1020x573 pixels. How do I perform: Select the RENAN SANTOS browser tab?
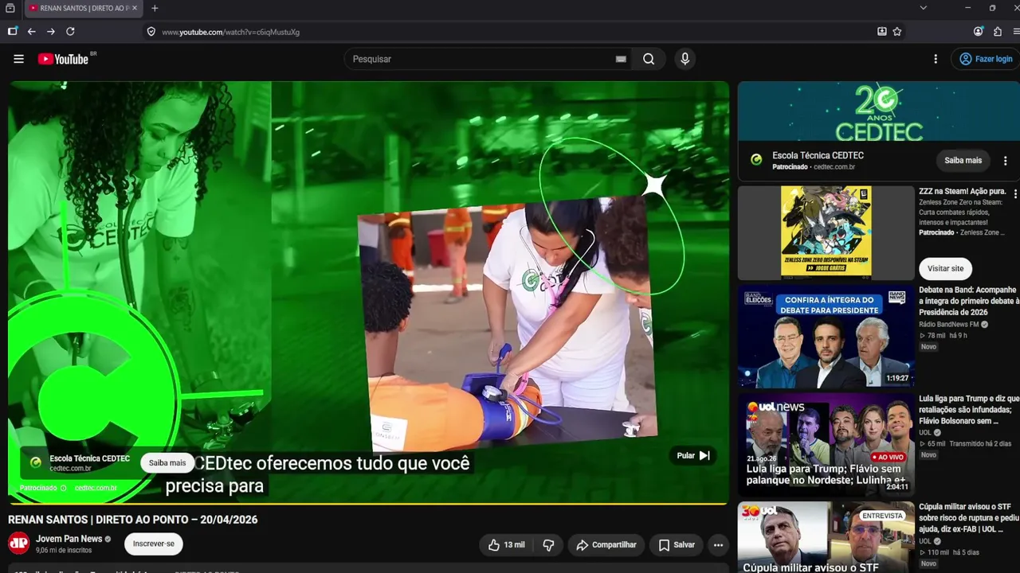tap(83, 8)
